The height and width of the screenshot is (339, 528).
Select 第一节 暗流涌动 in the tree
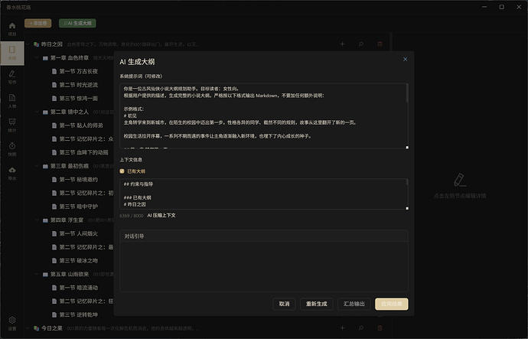point(79,288)
